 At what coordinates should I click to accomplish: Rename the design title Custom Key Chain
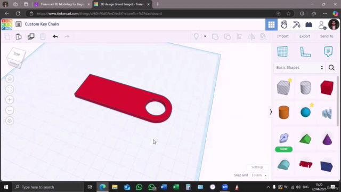pos(42,24)
